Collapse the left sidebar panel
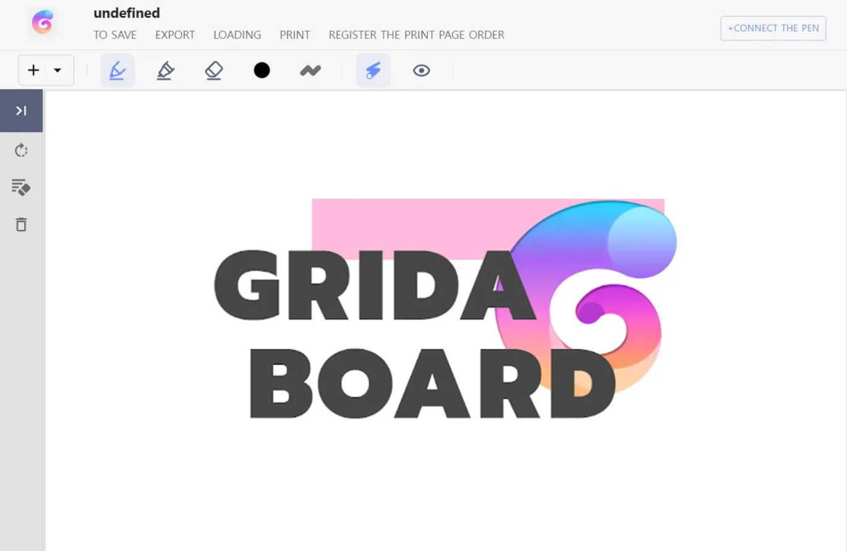 pos(21,111)
